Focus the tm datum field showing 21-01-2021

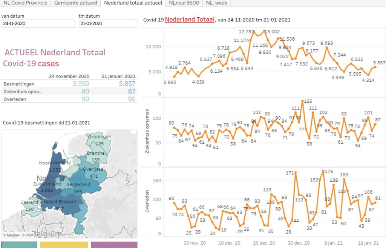pyautogui.click(x=107, y=23)
